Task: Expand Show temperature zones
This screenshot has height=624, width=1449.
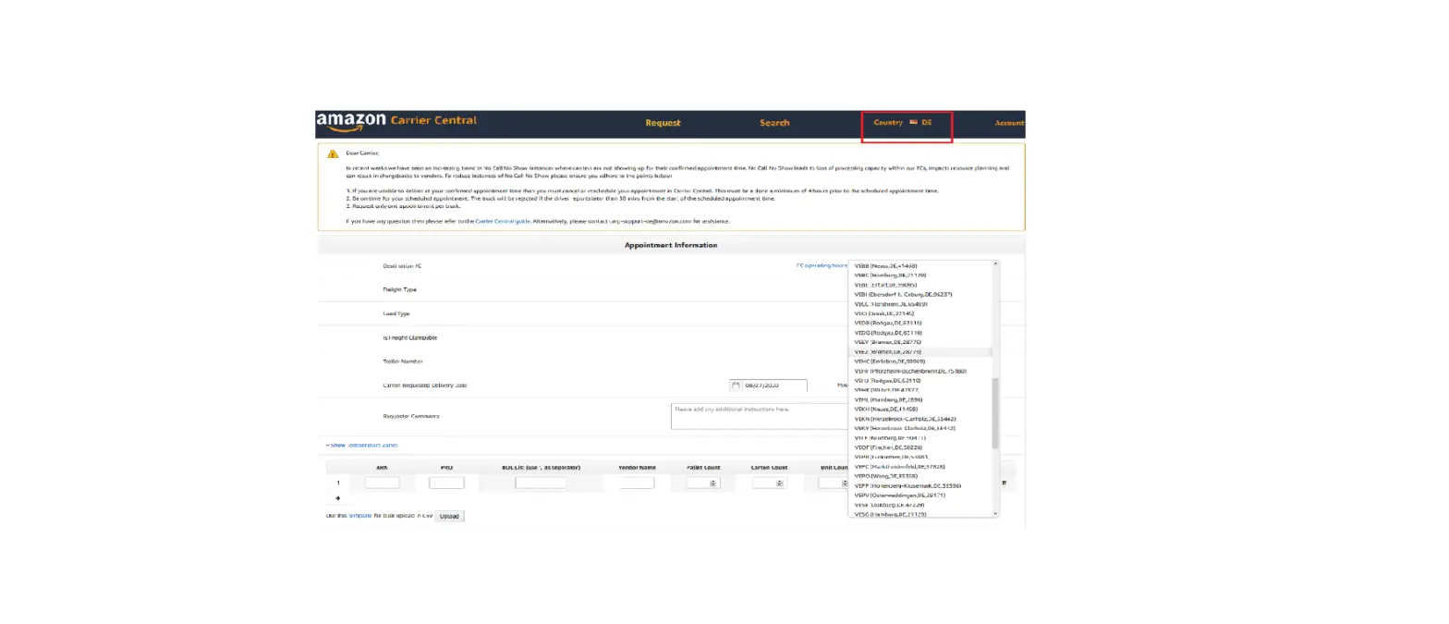Action: click(x=362, y=446)
